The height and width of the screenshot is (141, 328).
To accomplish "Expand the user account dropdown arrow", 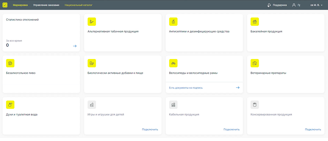I will coord(322,5).
